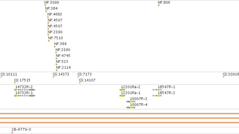
Task: Click the NP:3099 insertion triangle marker
Action: 45,5
